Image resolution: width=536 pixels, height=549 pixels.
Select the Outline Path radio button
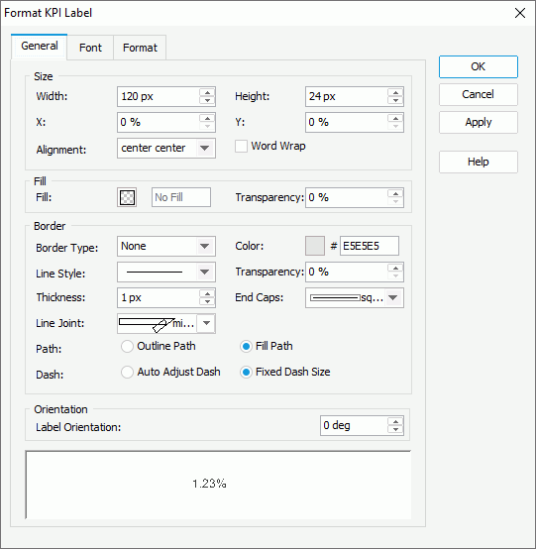127,346
